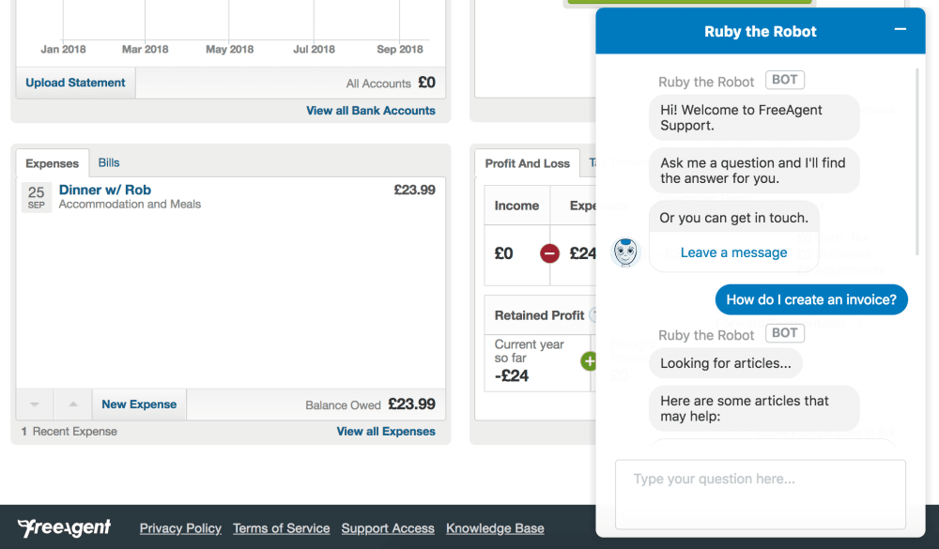Minimize the Ruby the Robot chat
Screen dimensions: 939x549
point(900,30)
